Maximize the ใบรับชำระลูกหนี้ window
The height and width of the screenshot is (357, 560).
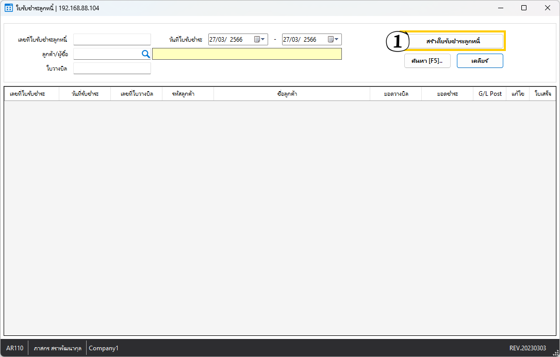click(x=524, y=8)
